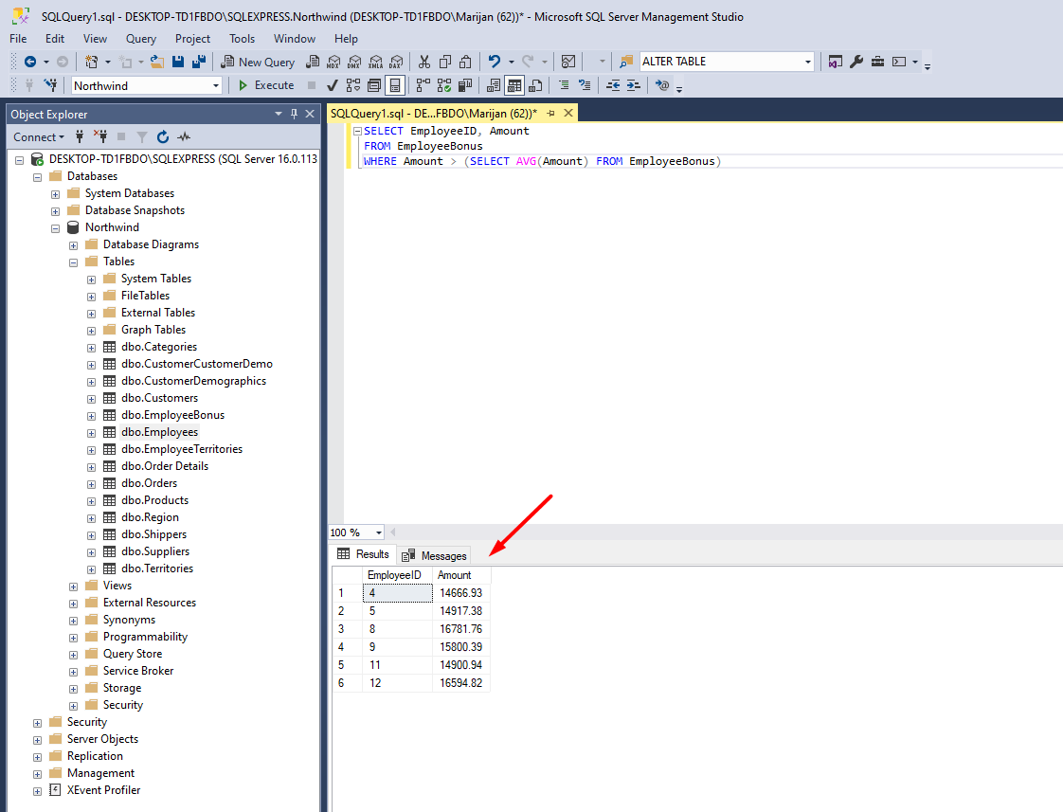Comment out the selected lines

[564, 85]
